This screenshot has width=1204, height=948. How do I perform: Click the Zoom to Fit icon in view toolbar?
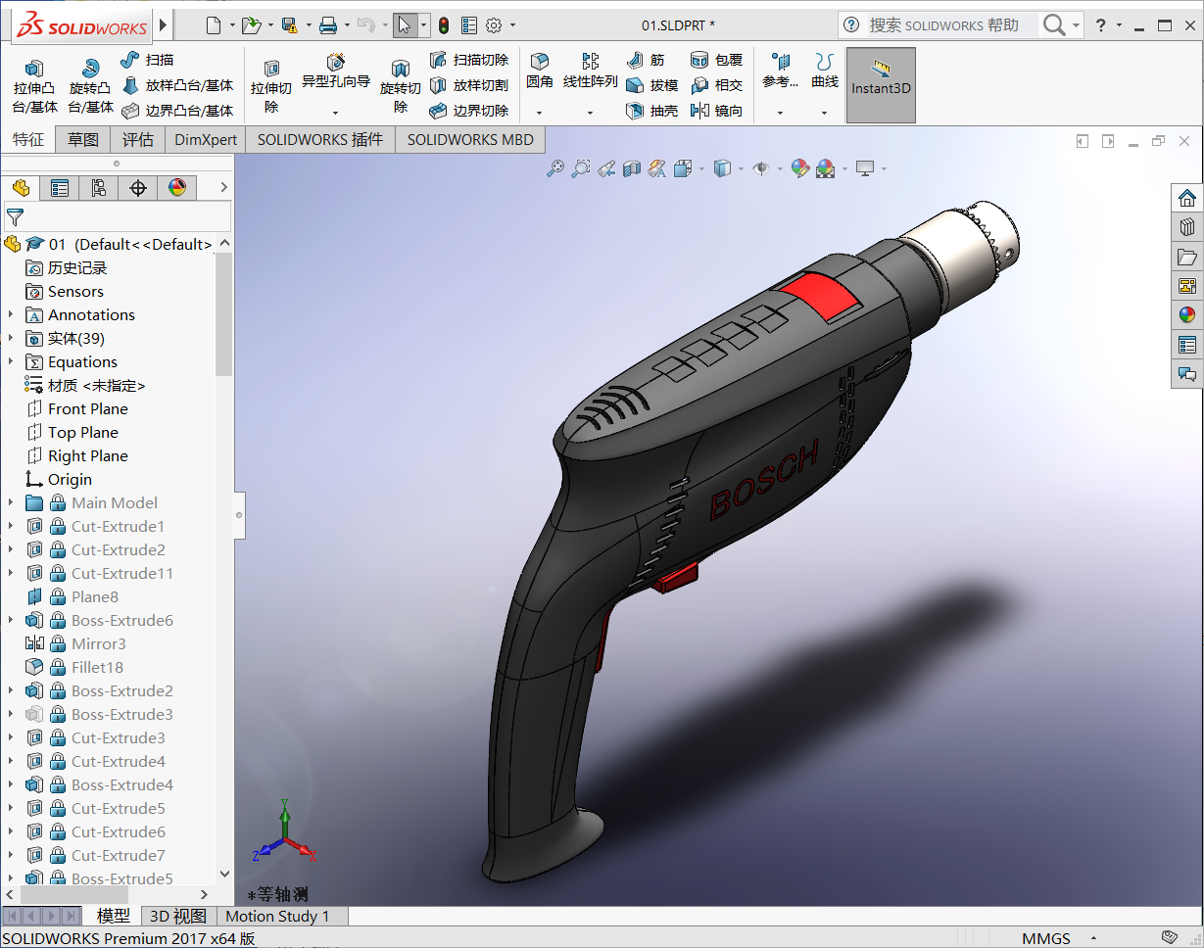(x=555, y=168)
